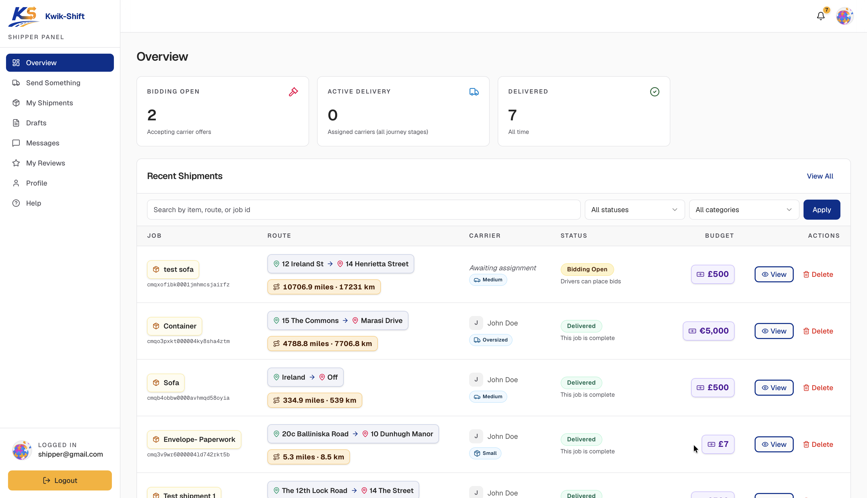867x498 pixels.
Task: Log out using the Logout button
Action: tap(60, 480)
